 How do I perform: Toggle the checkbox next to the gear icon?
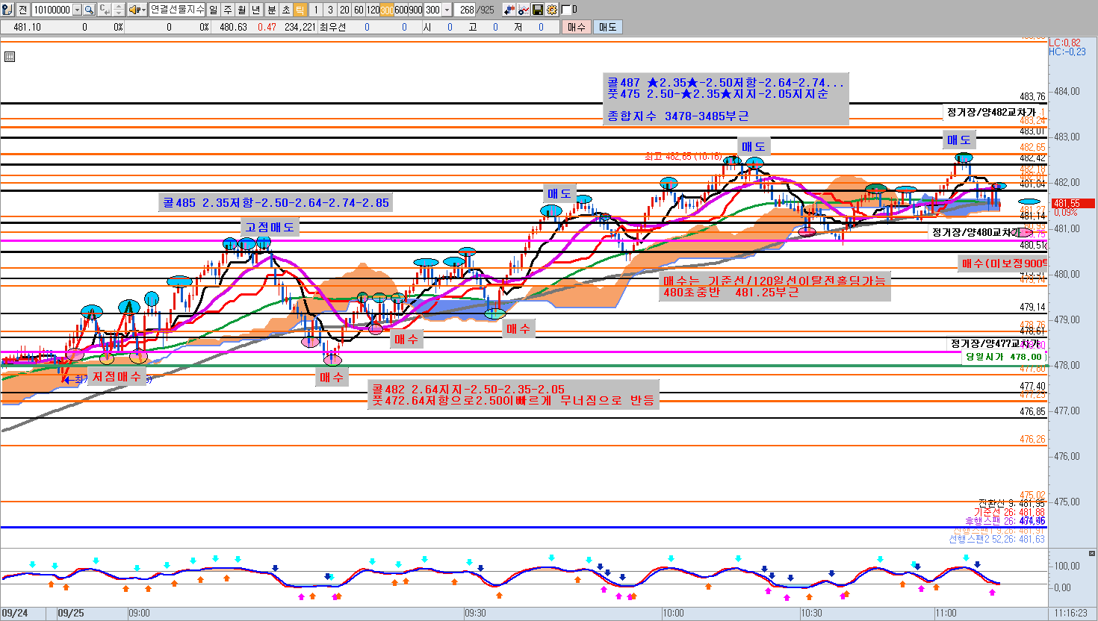[x=565, y=10]
